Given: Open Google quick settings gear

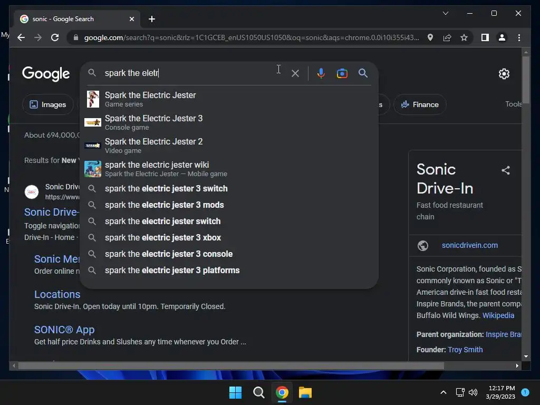Looking at the screenshot, I should tap(504, 74).
